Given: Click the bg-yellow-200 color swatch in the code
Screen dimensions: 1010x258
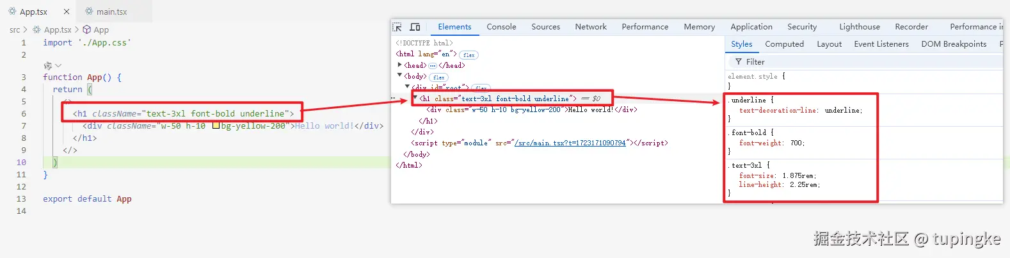Looking at the screenshot, I should (x=216, y=125).
